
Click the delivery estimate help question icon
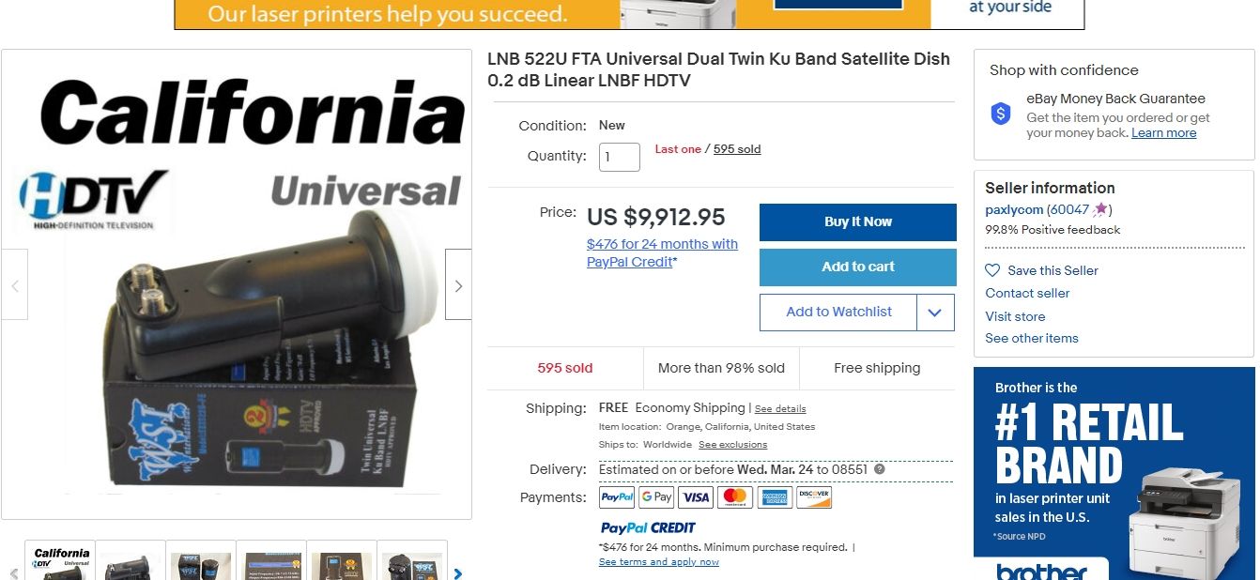tap(880, 469)
